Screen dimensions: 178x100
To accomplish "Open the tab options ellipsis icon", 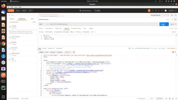I will point(63,16).
